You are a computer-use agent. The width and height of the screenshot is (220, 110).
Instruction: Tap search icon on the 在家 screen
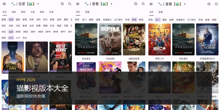(70, 4)
